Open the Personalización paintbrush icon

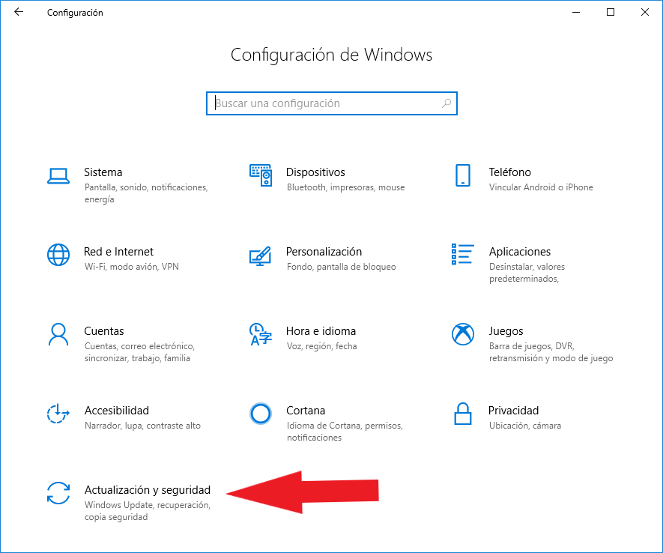point(260,256)
